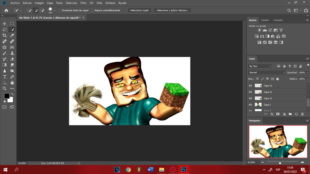Select the Eraser tool

tap(12, 59)
